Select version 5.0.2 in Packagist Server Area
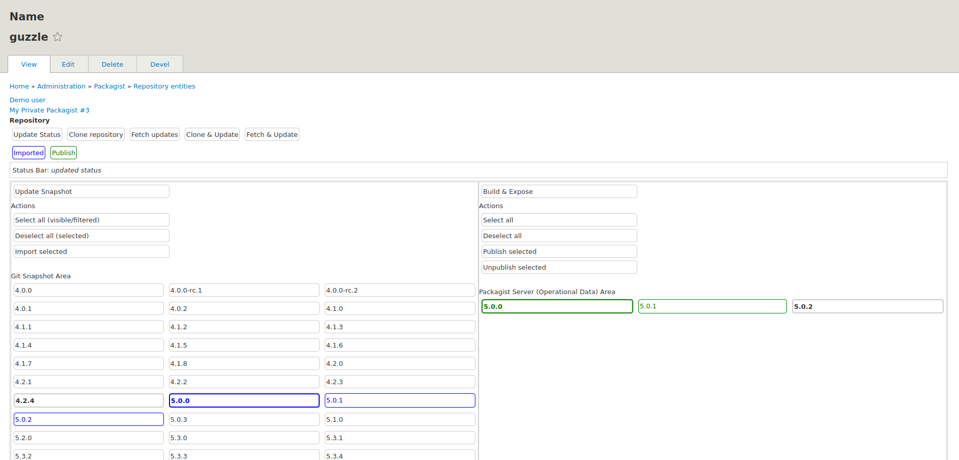This screenshot has width=959, height=460. (x=867, y=306)
